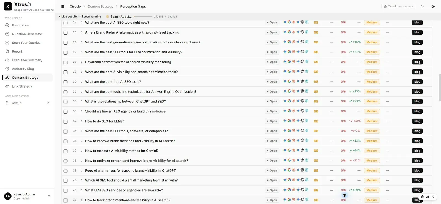The height and width of the screenshot is (204, 441).
Task: Click the Xtrusio X logo icon
Action: (8, 6)
